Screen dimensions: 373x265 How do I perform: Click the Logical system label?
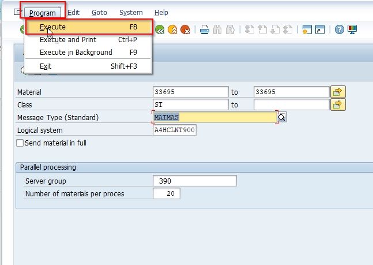(x=40, y=130)
